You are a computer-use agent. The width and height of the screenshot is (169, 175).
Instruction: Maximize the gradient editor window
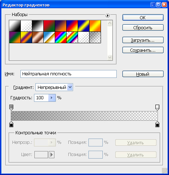[159, 5]
